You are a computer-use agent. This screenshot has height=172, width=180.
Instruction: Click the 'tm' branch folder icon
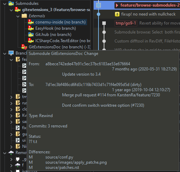click(18, 97)
